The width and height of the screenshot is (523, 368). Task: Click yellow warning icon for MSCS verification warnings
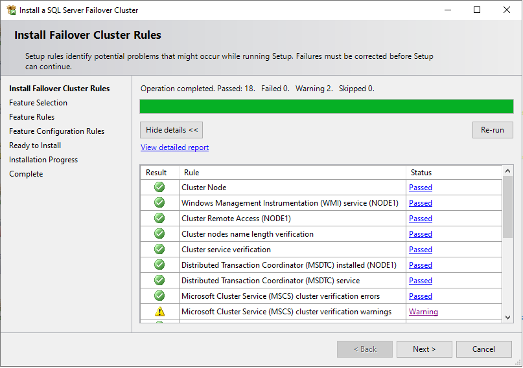pos(160,312)
